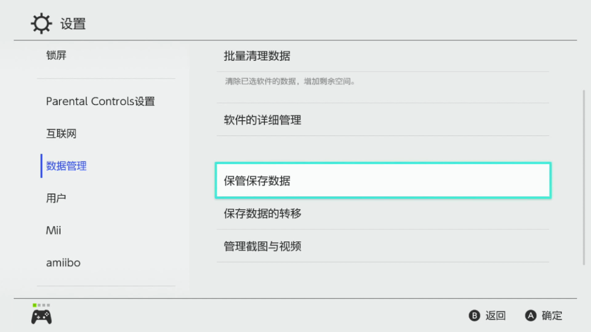This screenshot has width=591, height=332.
Task: Open Parental Controls设置
Action: pyautogui.click(x=100, y=102)
